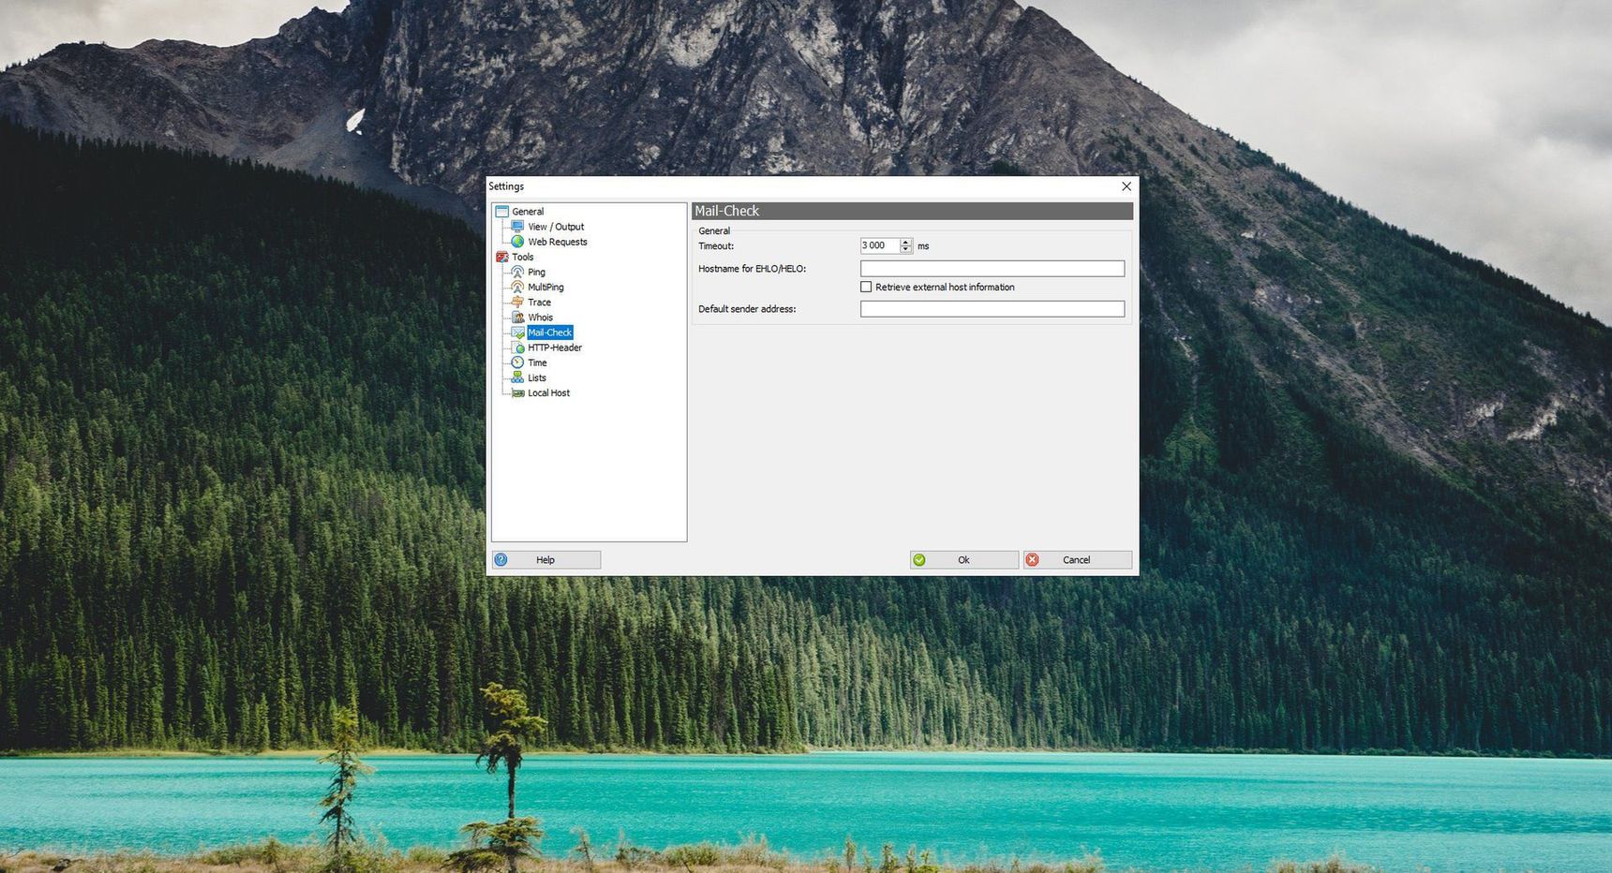The height and width of the screenshot is (873, 1612).
Task: Click the Time clock icon
Action: point(517,363)
